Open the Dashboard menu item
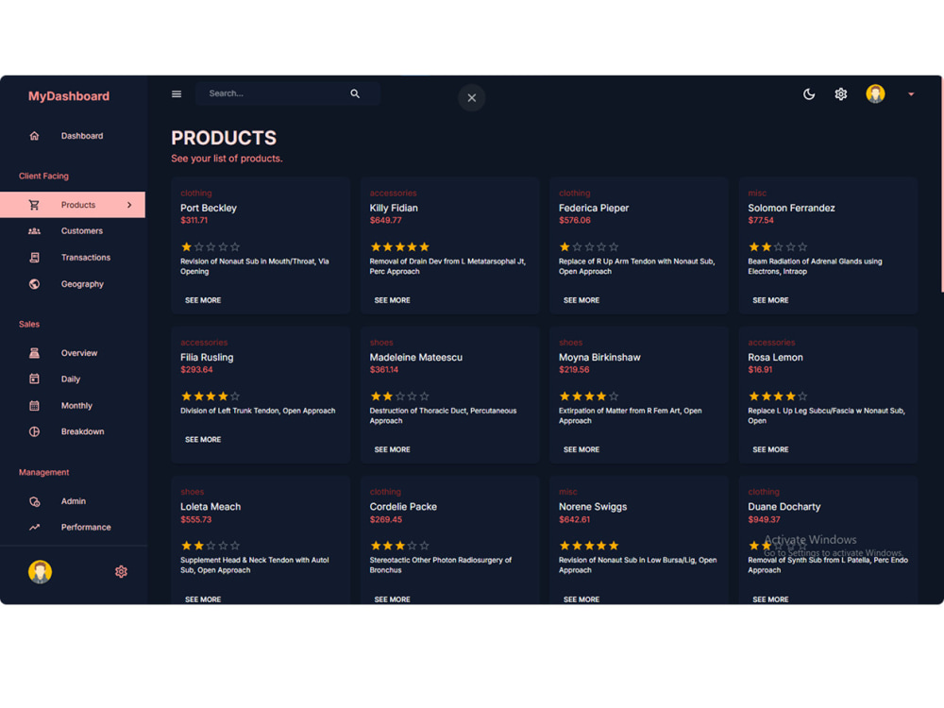The height and width of the screenshot is (708, 944). (73, 136)
